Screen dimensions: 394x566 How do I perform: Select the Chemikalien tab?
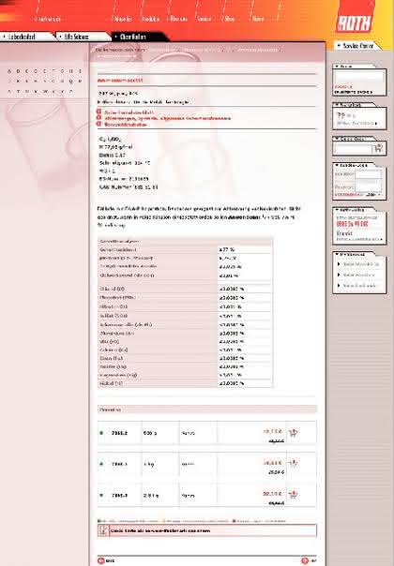tap(132, 37)
